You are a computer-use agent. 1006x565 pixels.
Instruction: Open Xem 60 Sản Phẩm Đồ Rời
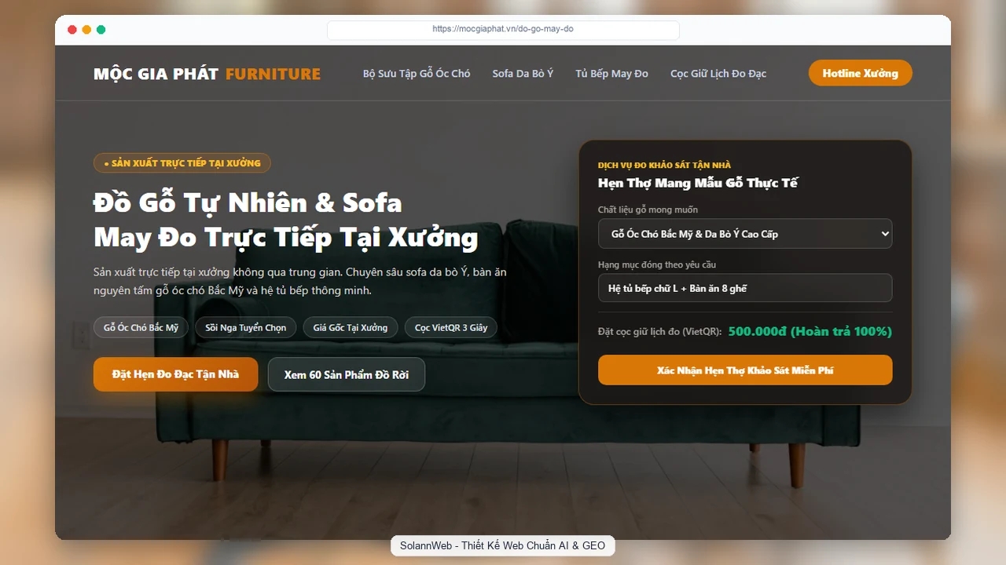(x=347, y=374)
